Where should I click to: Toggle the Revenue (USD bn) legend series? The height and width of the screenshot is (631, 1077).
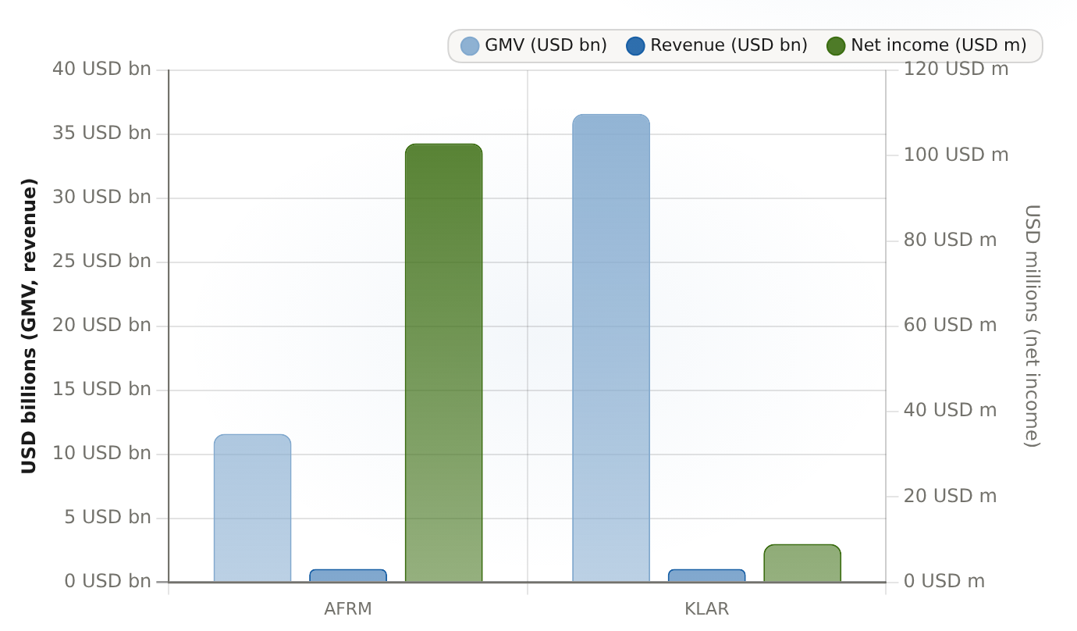pyautogui.click(x=717, y=45)
